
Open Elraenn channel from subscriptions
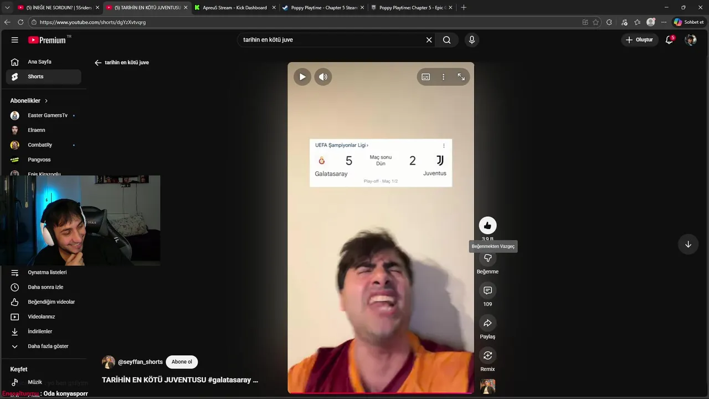[44, 130]
